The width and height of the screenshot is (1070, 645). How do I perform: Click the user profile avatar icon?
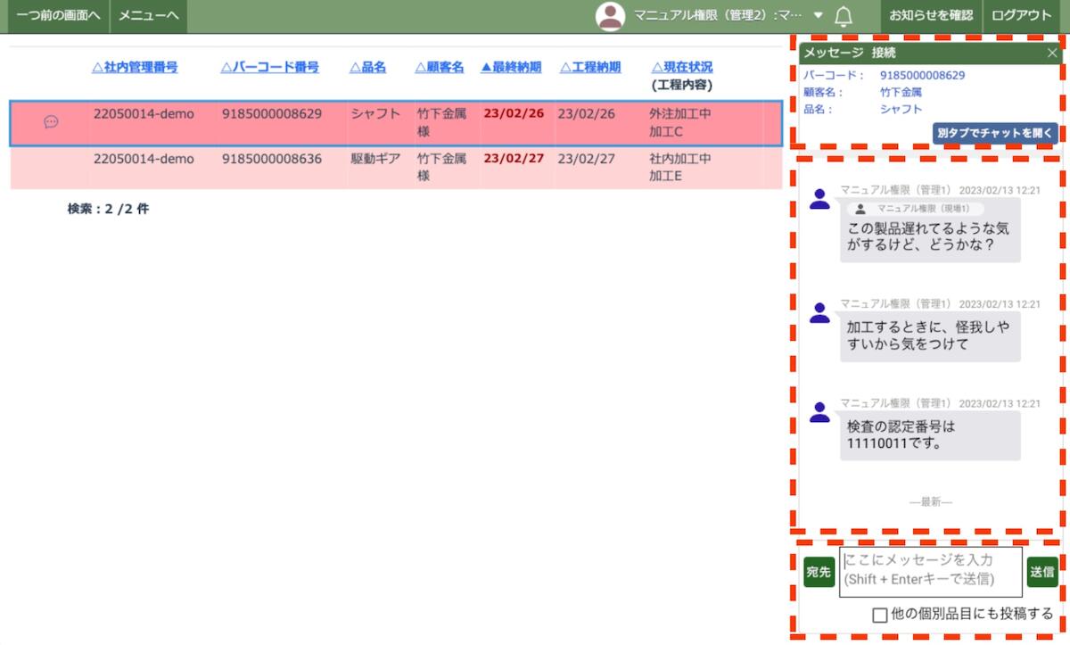point(610,16)
